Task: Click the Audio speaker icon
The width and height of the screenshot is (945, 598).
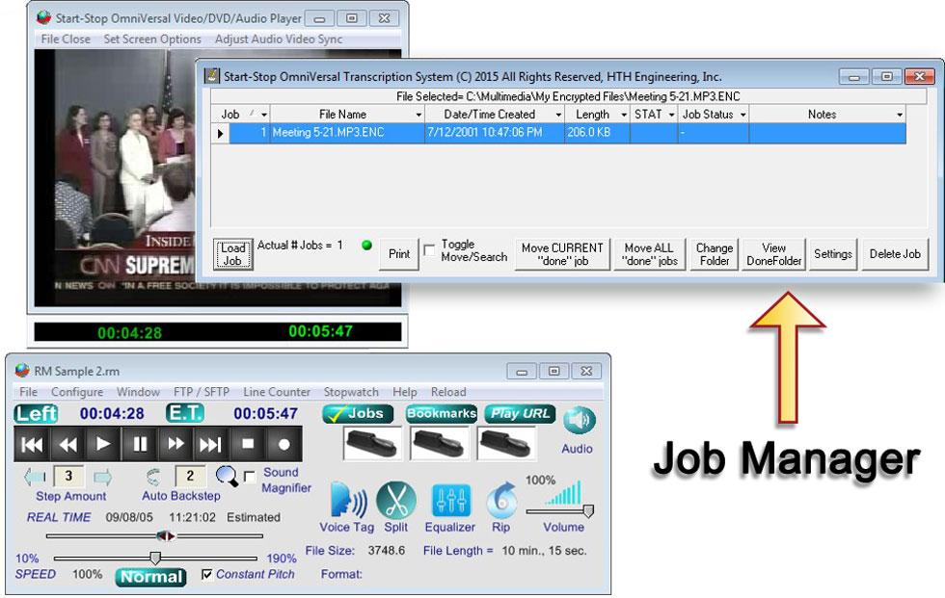Action: [x=580, y=420]
